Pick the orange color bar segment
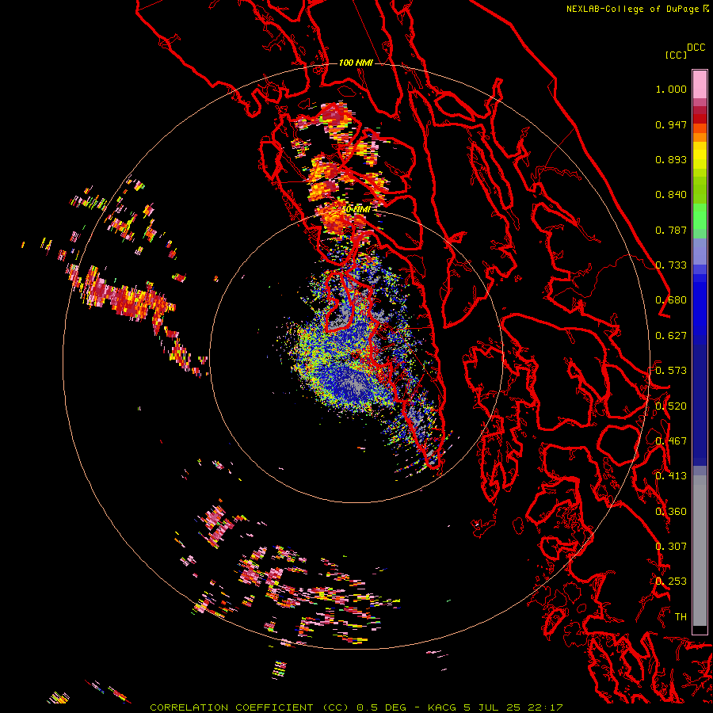 (x=700, y=137)
